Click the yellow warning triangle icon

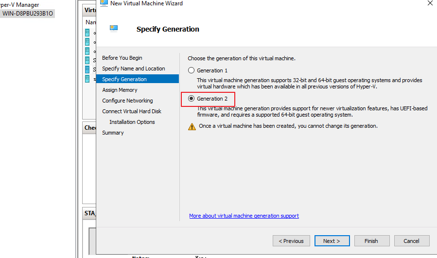(x=192, y=126)
